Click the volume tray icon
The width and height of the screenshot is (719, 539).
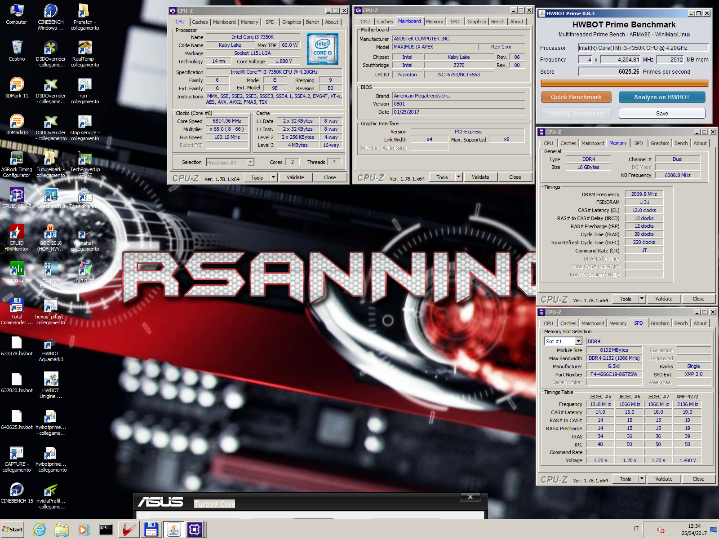pos(661,530)
